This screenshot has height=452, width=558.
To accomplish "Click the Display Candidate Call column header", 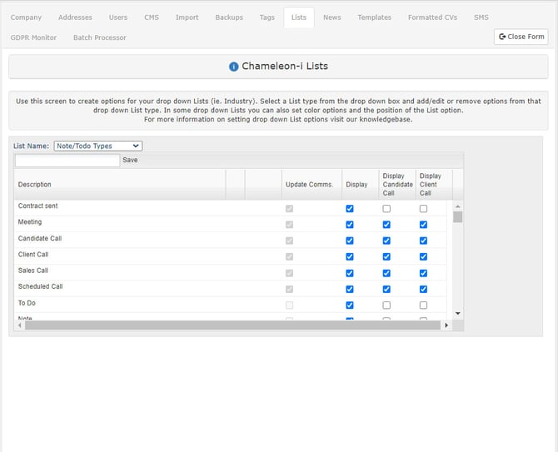I will [397, 185].
